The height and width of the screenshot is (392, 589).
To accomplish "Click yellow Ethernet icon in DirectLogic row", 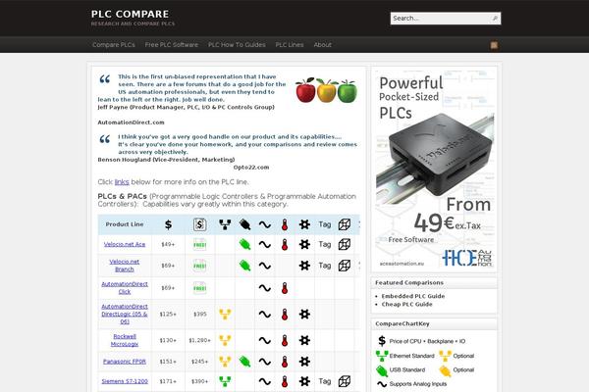I will point(225,315).
